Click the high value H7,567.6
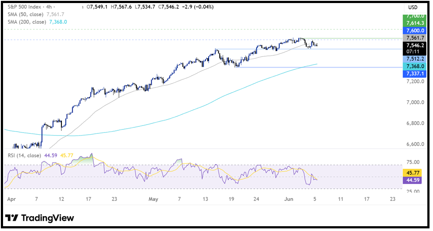The height and width of the screenshot is (231, 433). click(x=121, y=7)
